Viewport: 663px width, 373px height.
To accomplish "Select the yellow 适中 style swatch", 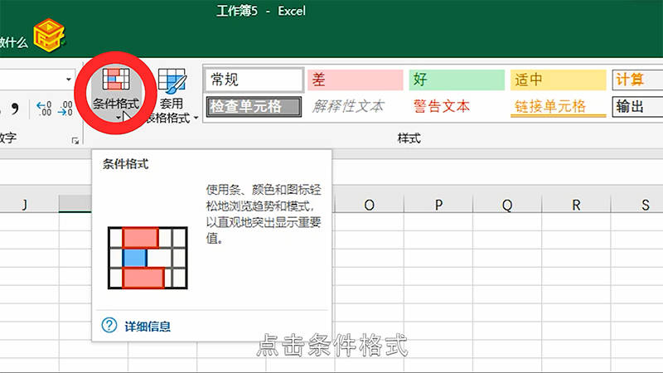I will pyautogui.click(x=557, y=80).
